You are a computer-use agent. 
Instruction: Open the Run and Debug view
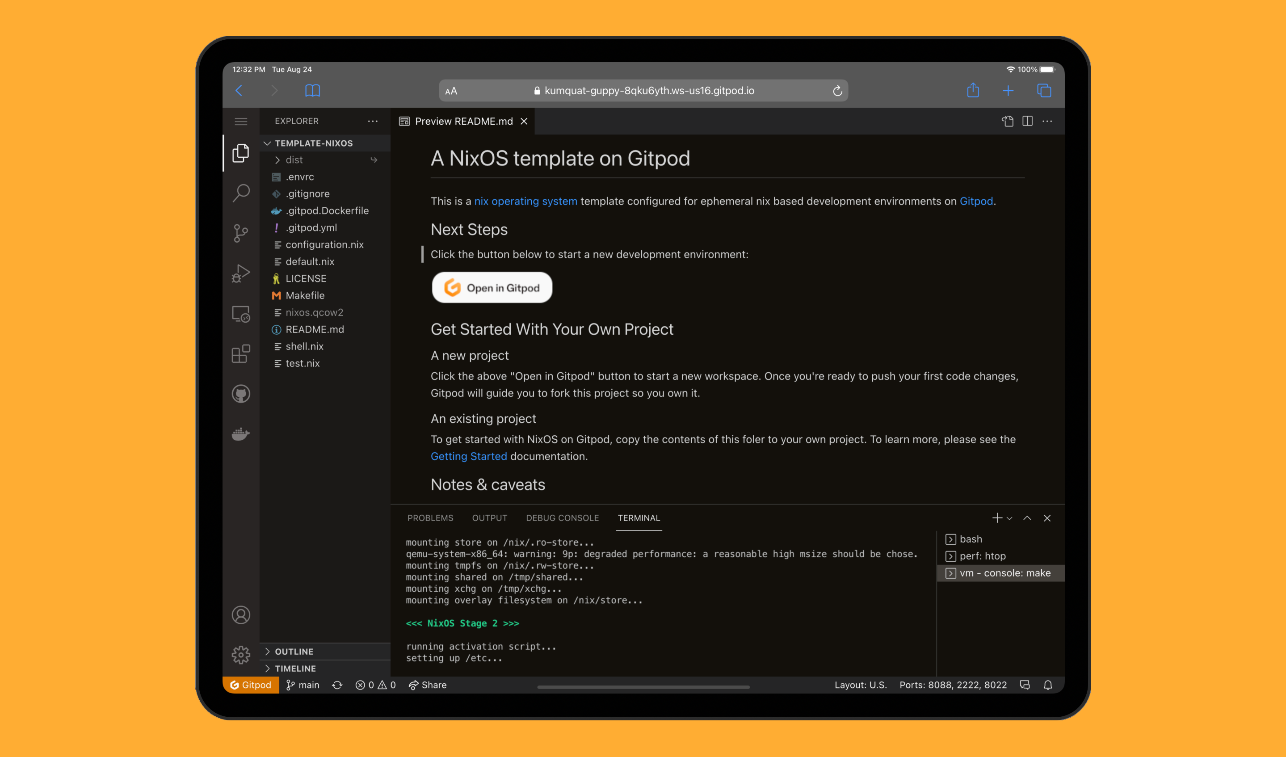click(240, 273)
